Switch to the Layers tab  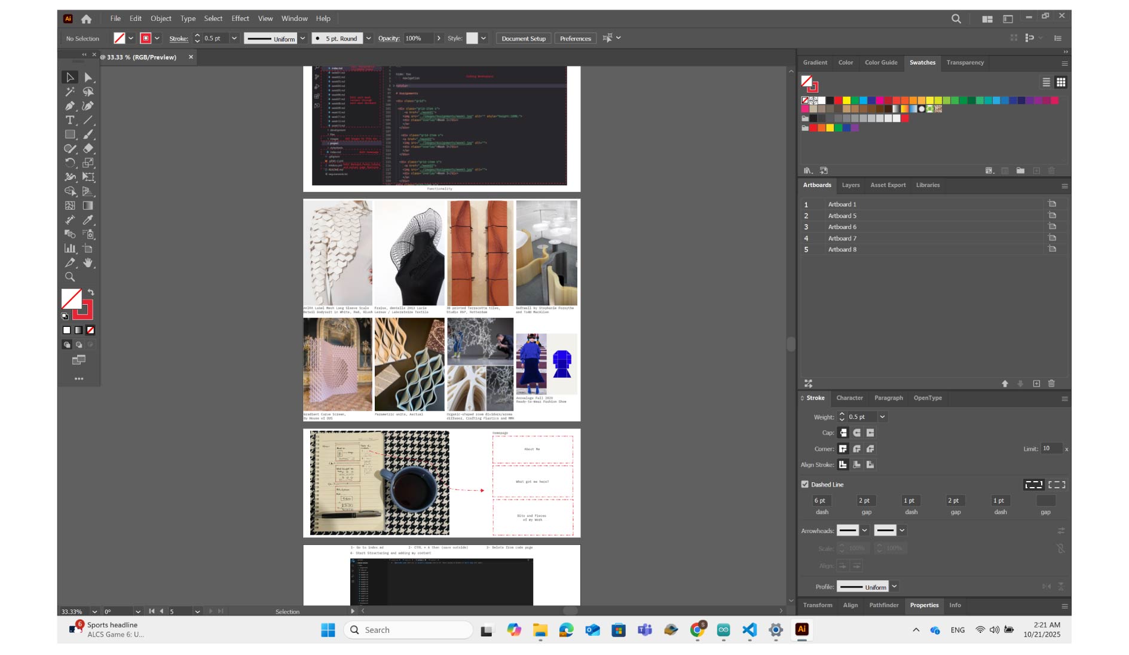pyautogui.click(x=850, y=185)
